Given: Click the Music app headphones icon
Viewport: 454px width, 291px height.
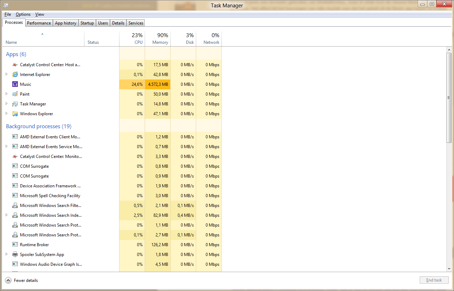Looking at the screenshot, I should click(15, 84).
